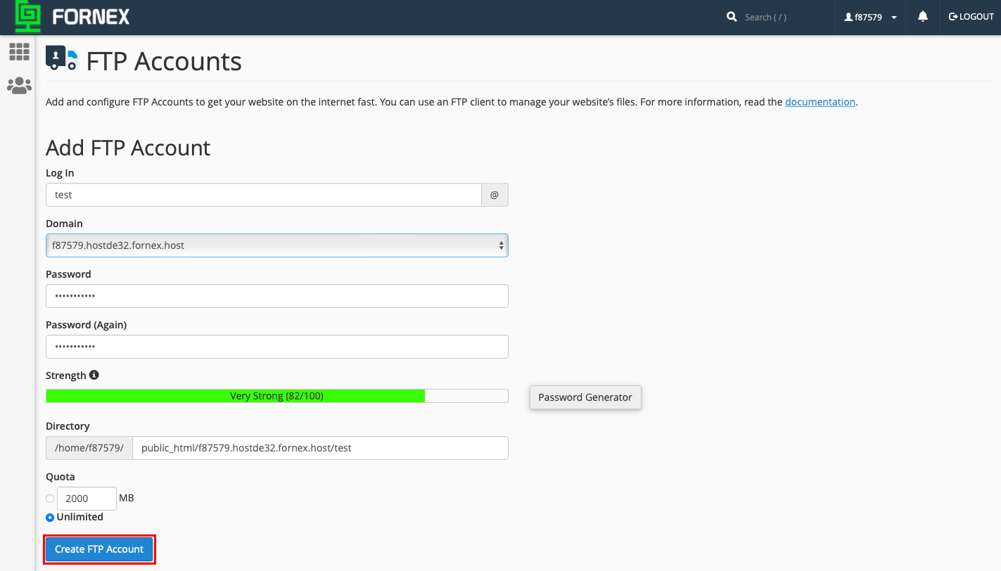Viewport: 1001px width, 571px height.
Task: Open the Domain select box
Action: tap(277, 245)
